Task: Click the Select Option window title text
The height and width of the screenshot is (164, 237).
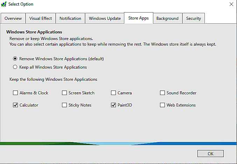Action: 21,4
